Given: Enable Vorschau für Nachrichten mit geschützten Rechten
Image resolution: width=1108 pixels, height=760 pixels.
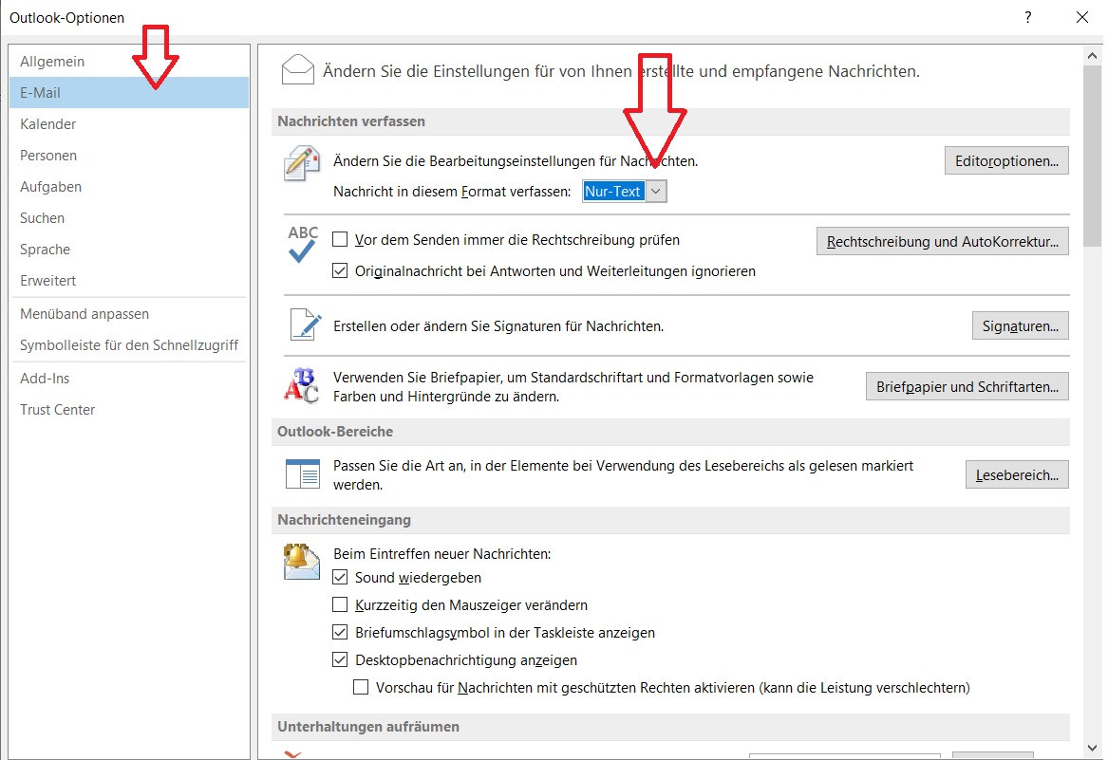Looking at the screenshot, I should [361, 687].
